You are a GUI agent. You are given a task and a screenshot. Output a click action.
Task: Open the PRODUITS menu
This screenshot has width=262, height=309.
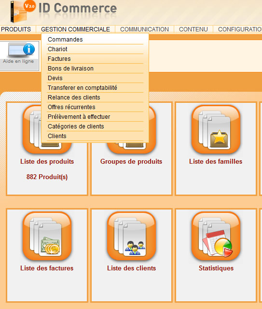point(16,29)
